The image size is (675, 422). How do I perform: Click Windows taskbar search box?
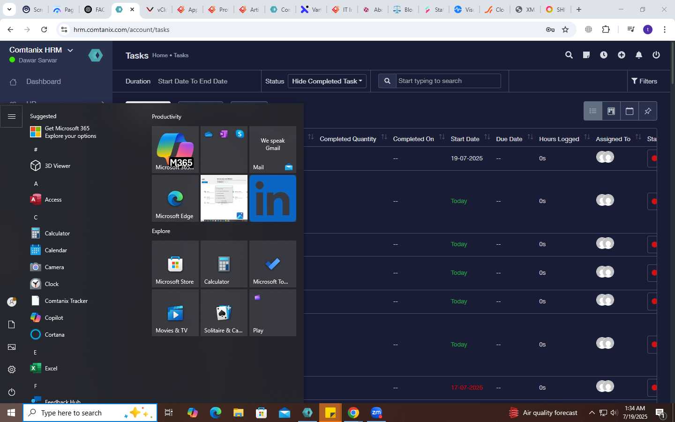coord(90,413)
